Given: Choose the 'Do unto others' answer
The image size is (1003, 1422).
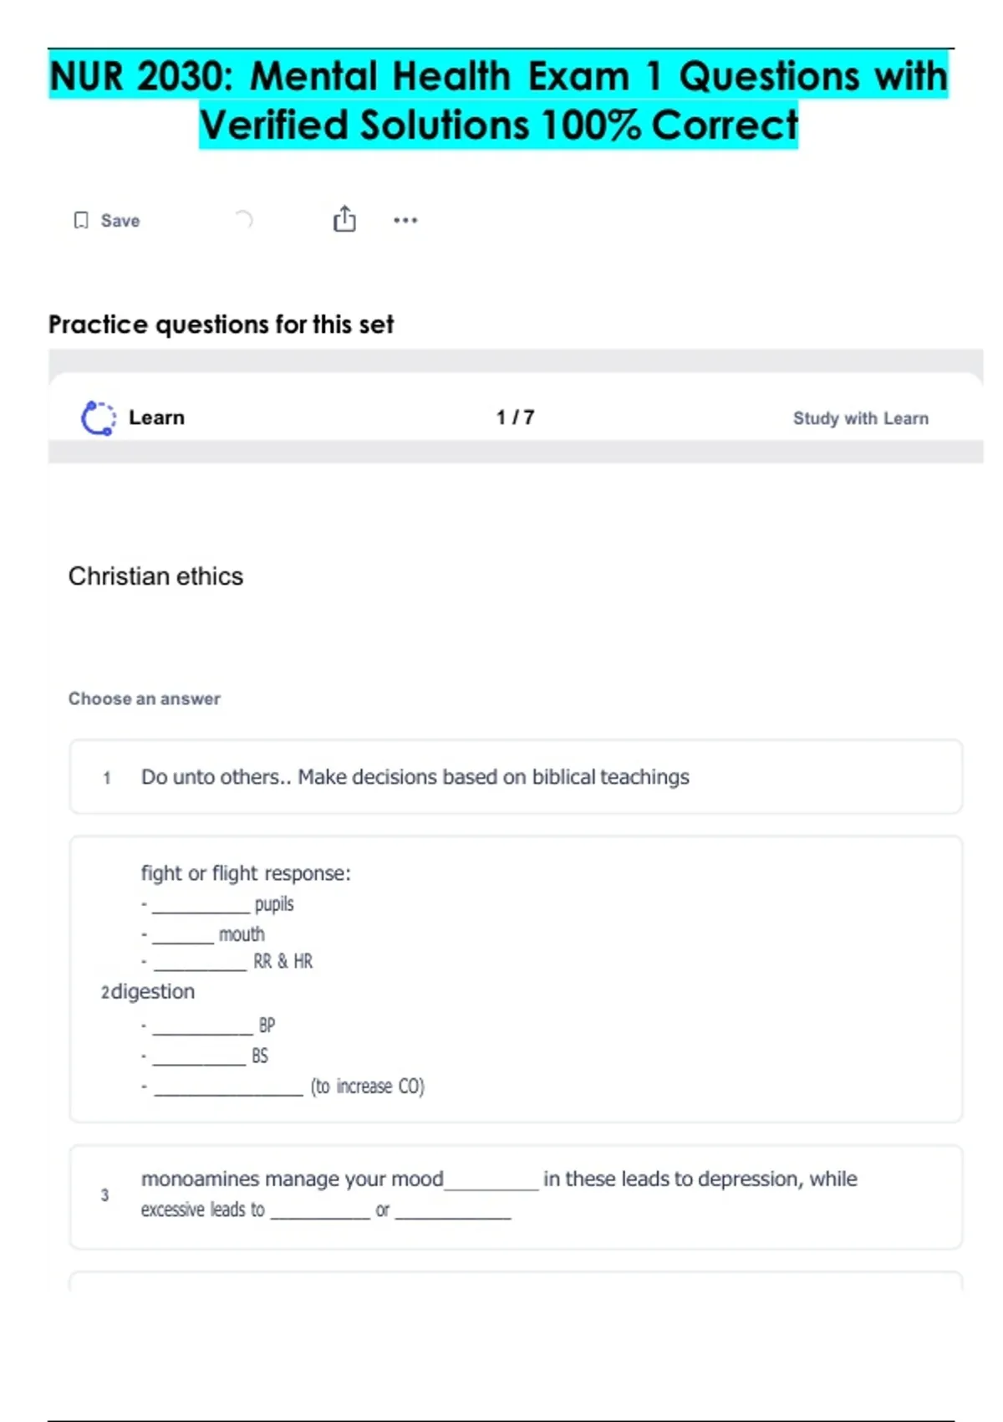Looking at the screenshot, I should click(x=515, y=776).
